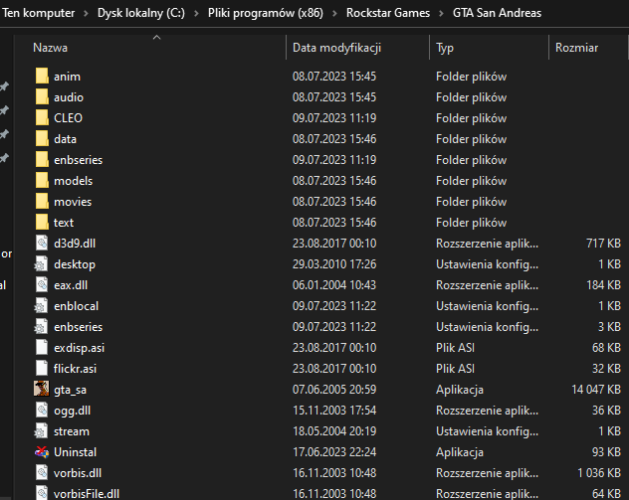Click the vorbis.dll file icon

click(x=42, y=472)
